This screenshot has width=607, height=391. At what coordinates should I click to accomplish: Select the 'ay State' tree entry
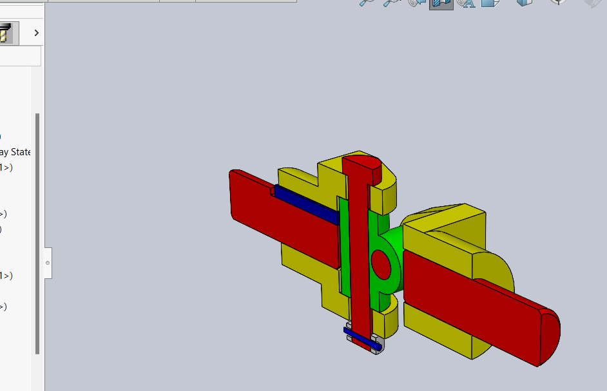(15, 152)
